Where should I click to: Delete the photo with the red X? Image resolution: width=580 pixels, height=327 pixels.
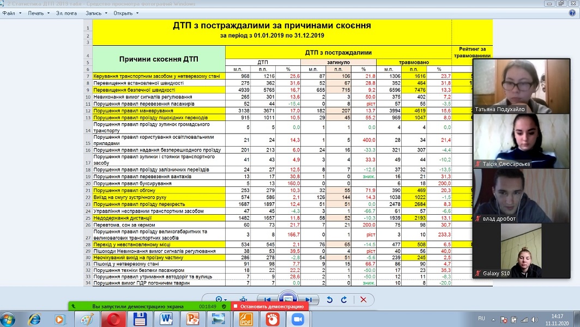click(x=363, y=300)
